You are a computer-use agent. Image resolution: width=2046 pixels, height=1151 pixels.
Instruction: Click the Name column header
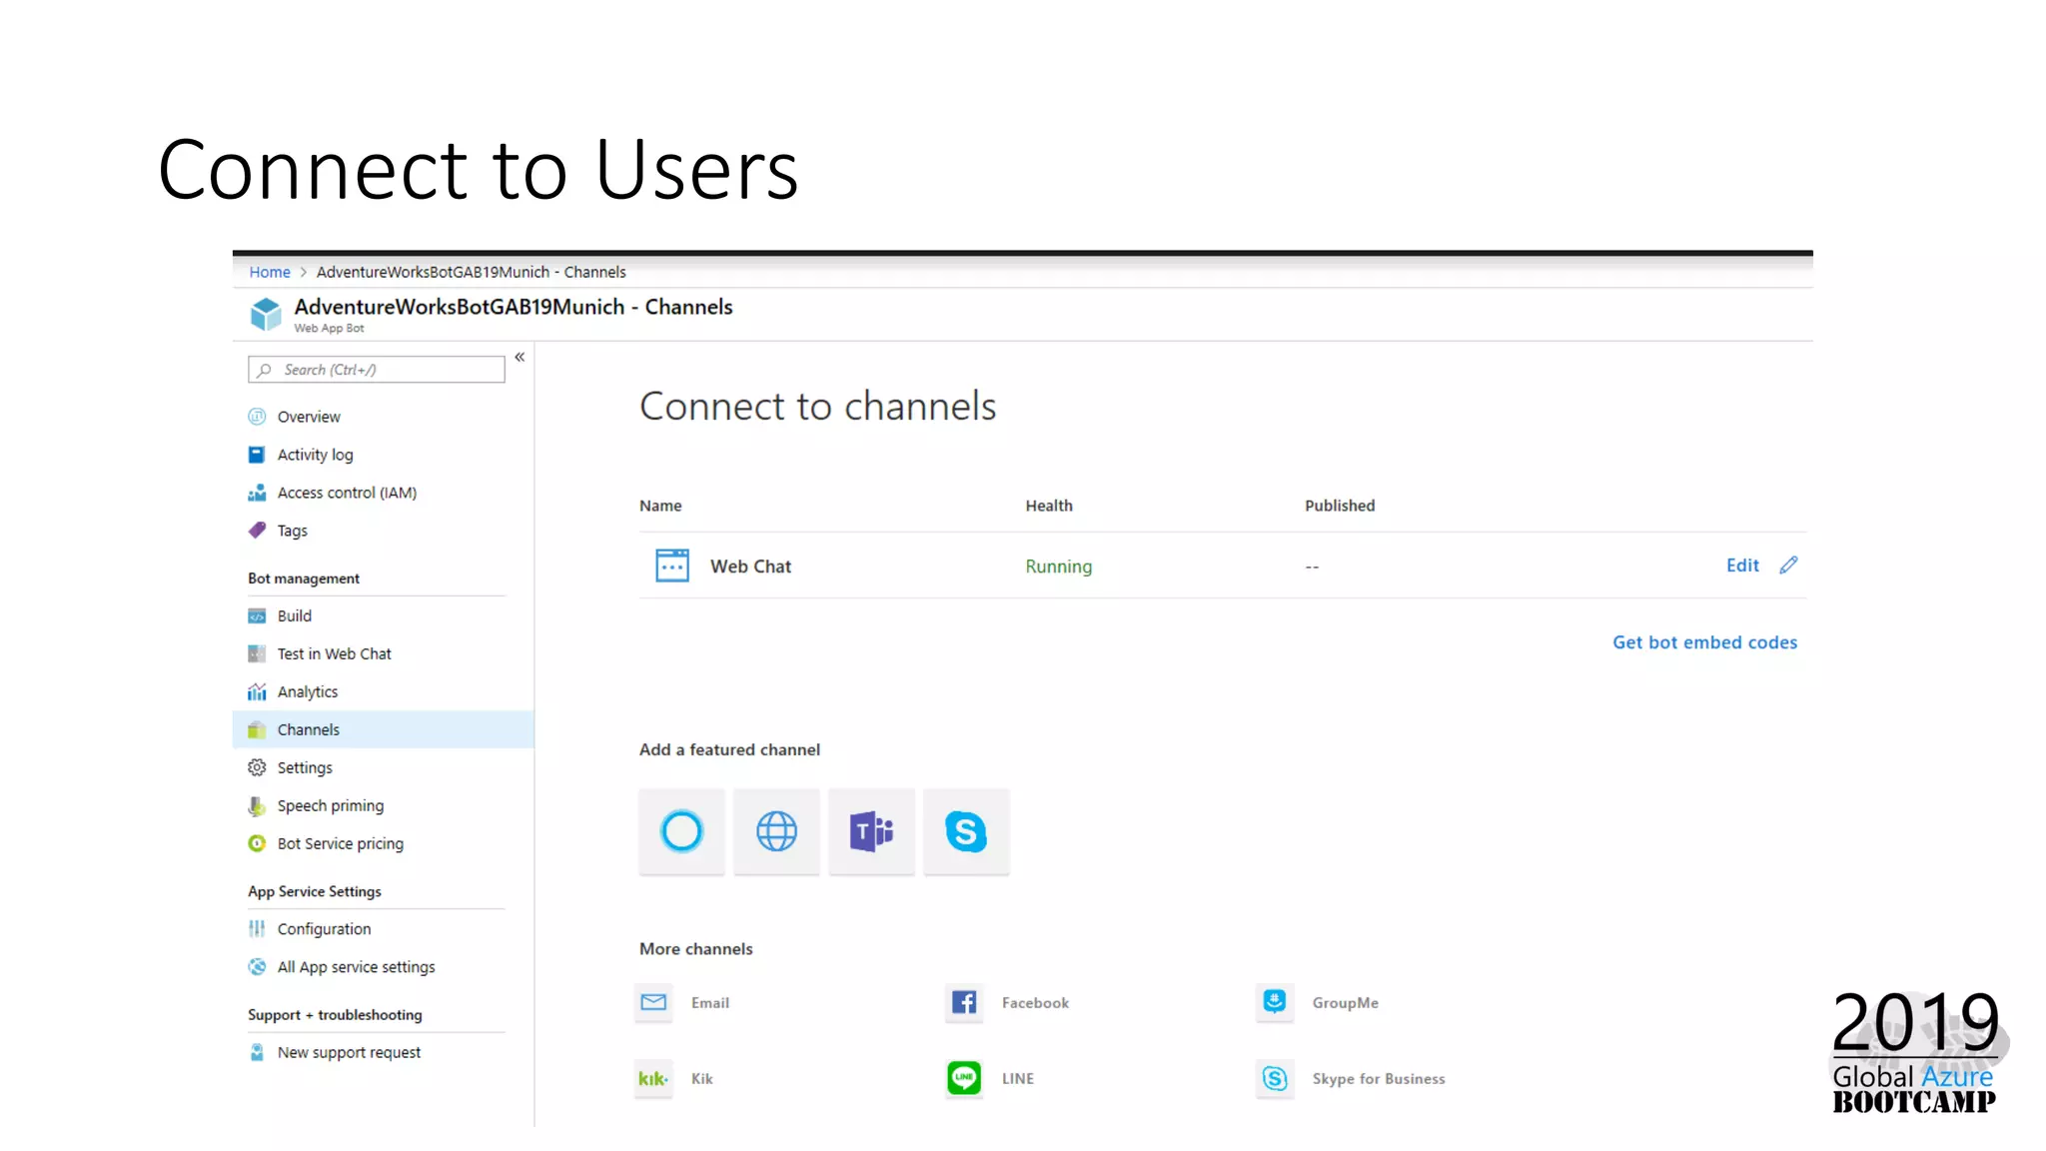point(660,506)
